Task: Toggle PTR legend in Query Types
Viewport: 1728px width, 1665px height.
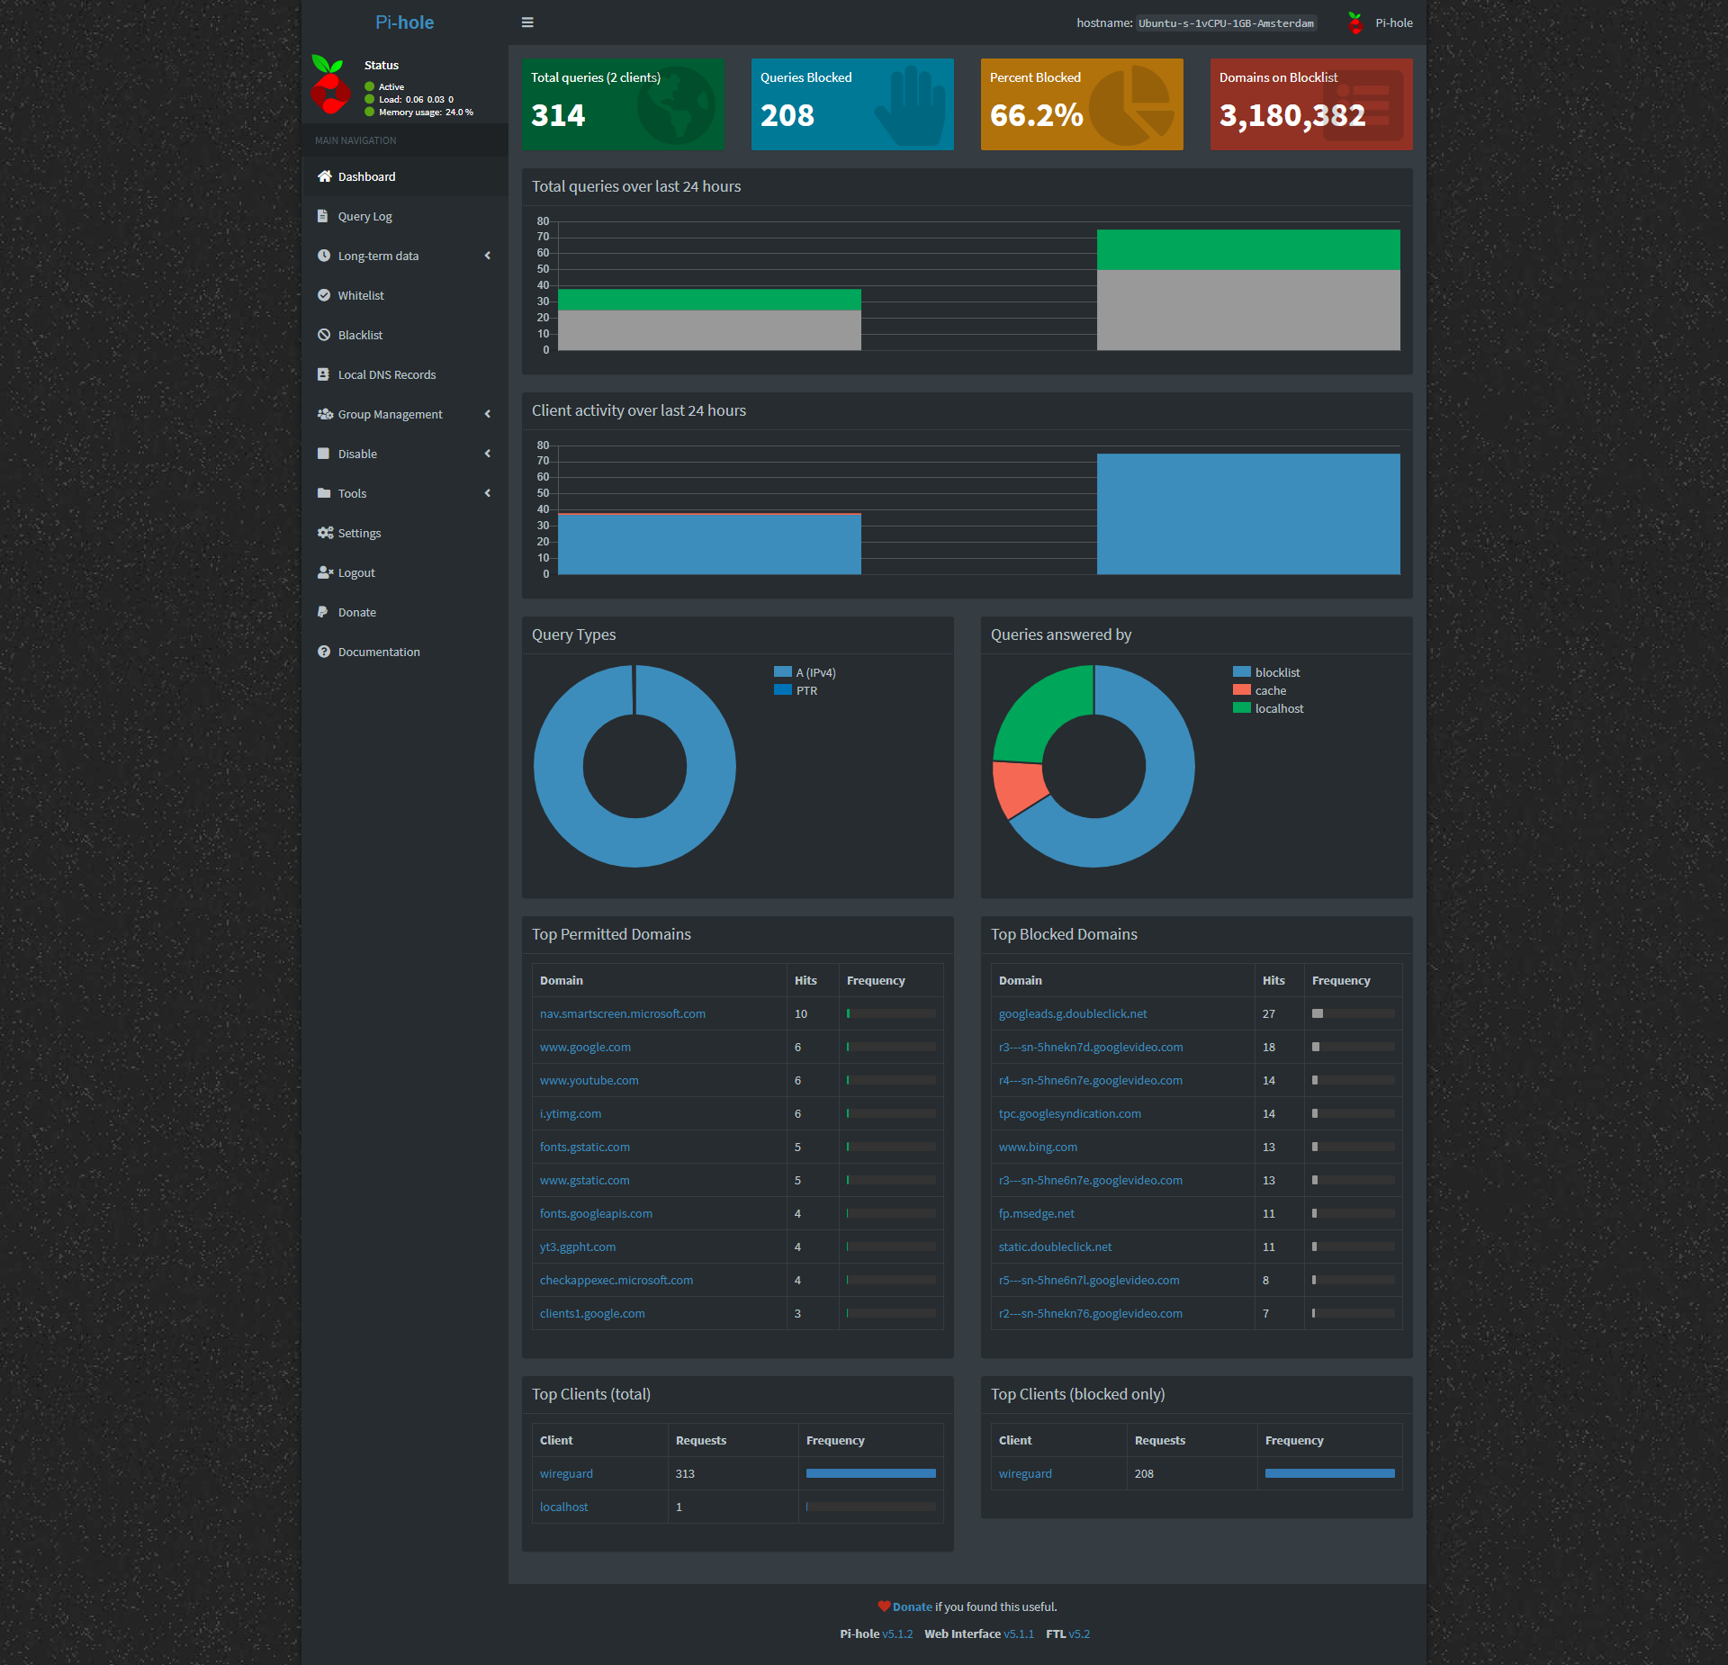Action: click(796, 690)
